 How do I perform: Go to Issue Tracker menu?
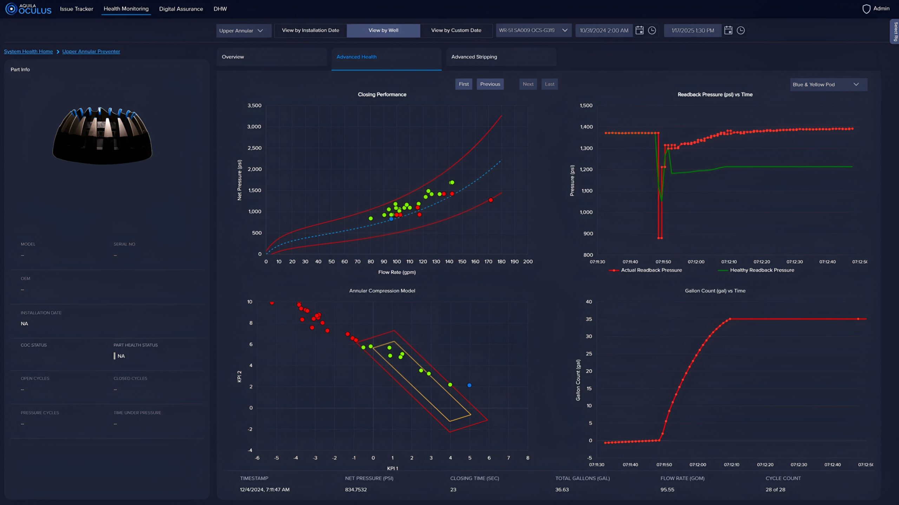(76, 9)
